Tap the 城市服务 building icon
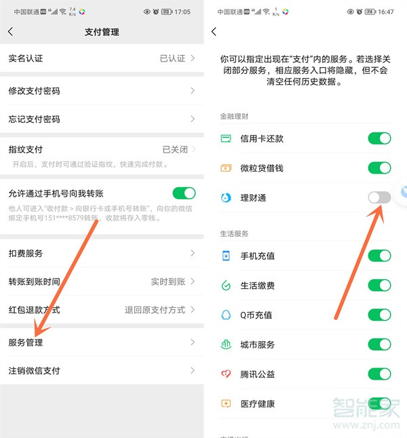The height and width of the screenshot is (438, 407). click(x=226, y=344)
